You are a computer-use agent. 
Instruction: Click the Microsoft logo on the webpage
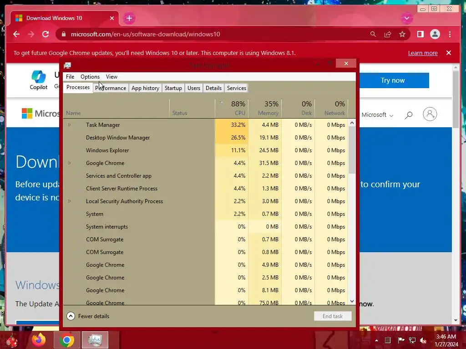point(41,113)
